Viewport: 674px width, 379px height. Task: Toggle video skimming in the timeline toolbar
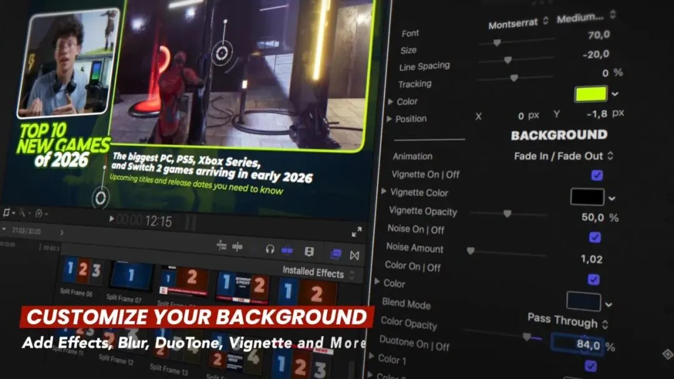222,246
